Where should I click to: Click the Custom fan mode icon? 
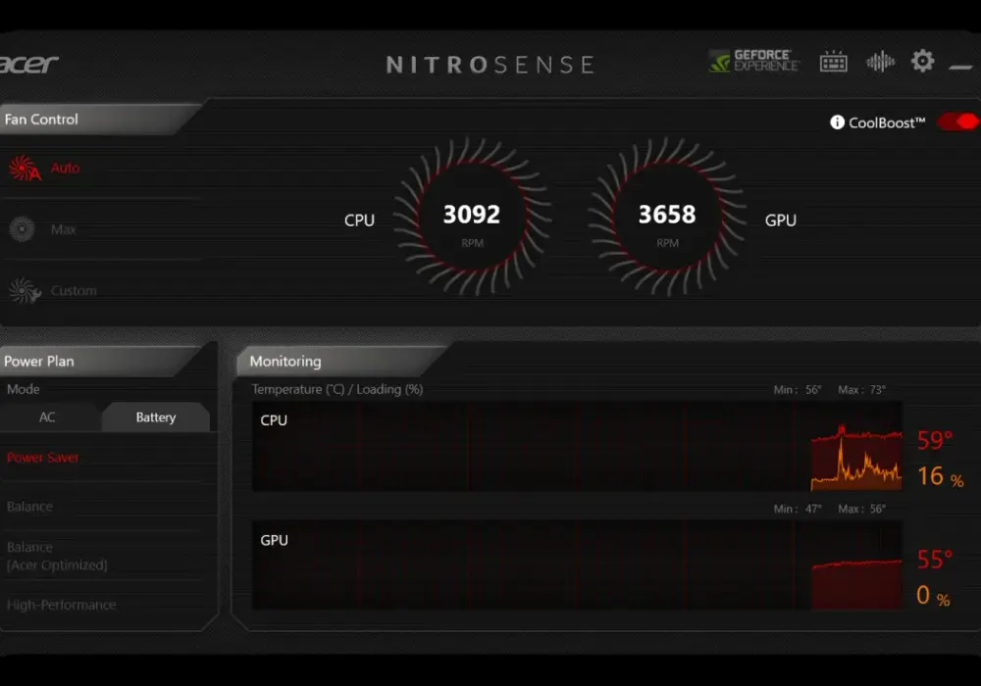(25, 290)
